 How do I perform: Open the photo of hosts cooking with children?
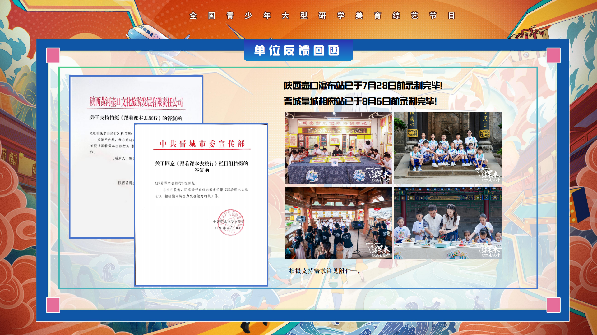point(448,223)
